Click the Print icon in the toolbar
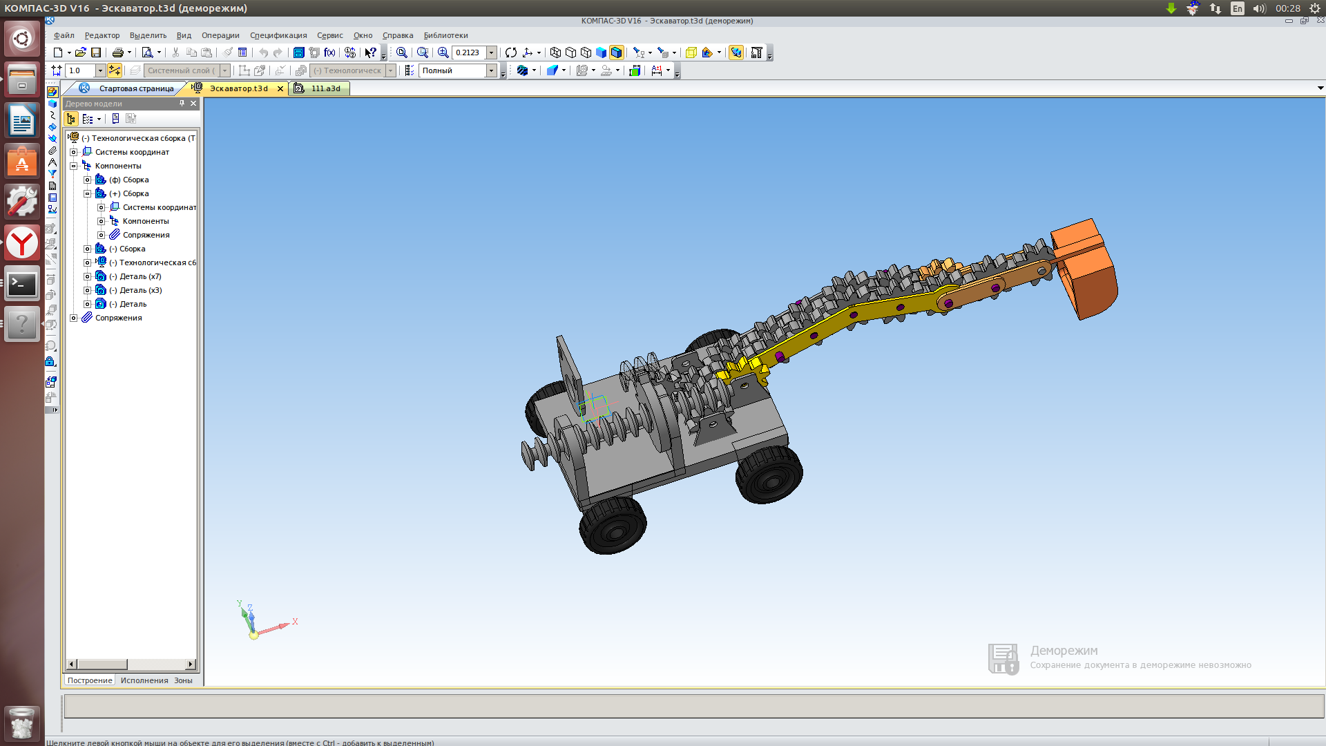Screen dimensions: 1326x746 coord(117,52)
